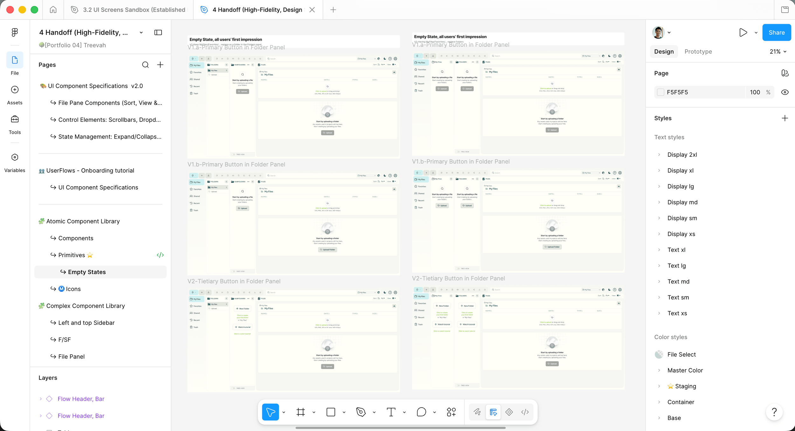Expand the Display 2xl text style group

[x=659, y=155]
